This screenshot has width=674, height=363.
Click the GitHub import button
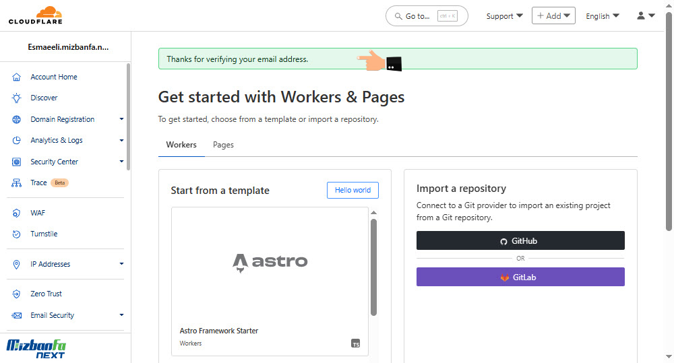tap(520, 240)
